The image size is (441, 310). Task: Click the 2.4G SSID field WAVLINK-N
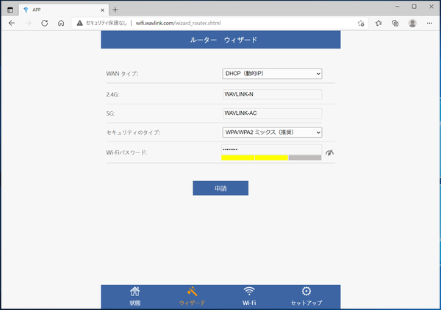click(272, 94)
